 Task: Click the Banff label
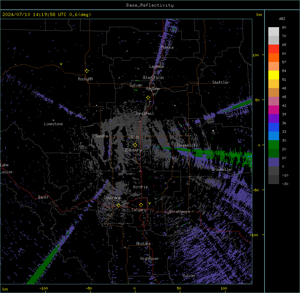(43, 197)
